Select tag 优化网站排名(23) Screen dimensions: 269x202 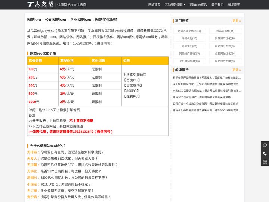click(189, 61)
